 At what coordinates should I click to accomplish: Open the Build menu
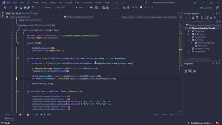point(44,2)
